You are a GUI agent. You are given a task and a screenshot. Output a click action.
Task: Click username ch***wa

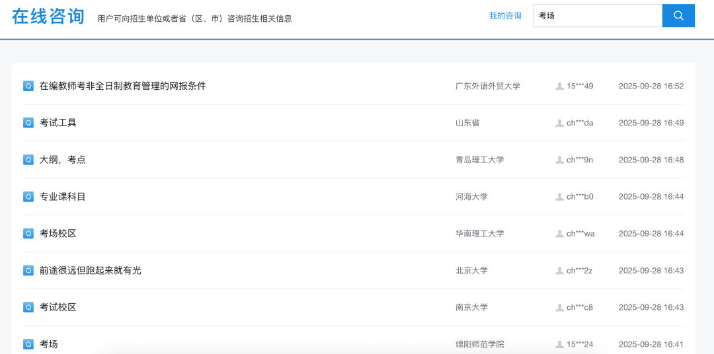[580, 233]
